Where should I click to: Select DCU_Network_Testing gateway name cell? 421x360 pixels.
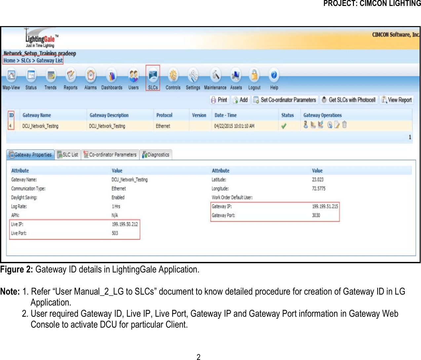(40, 126)
